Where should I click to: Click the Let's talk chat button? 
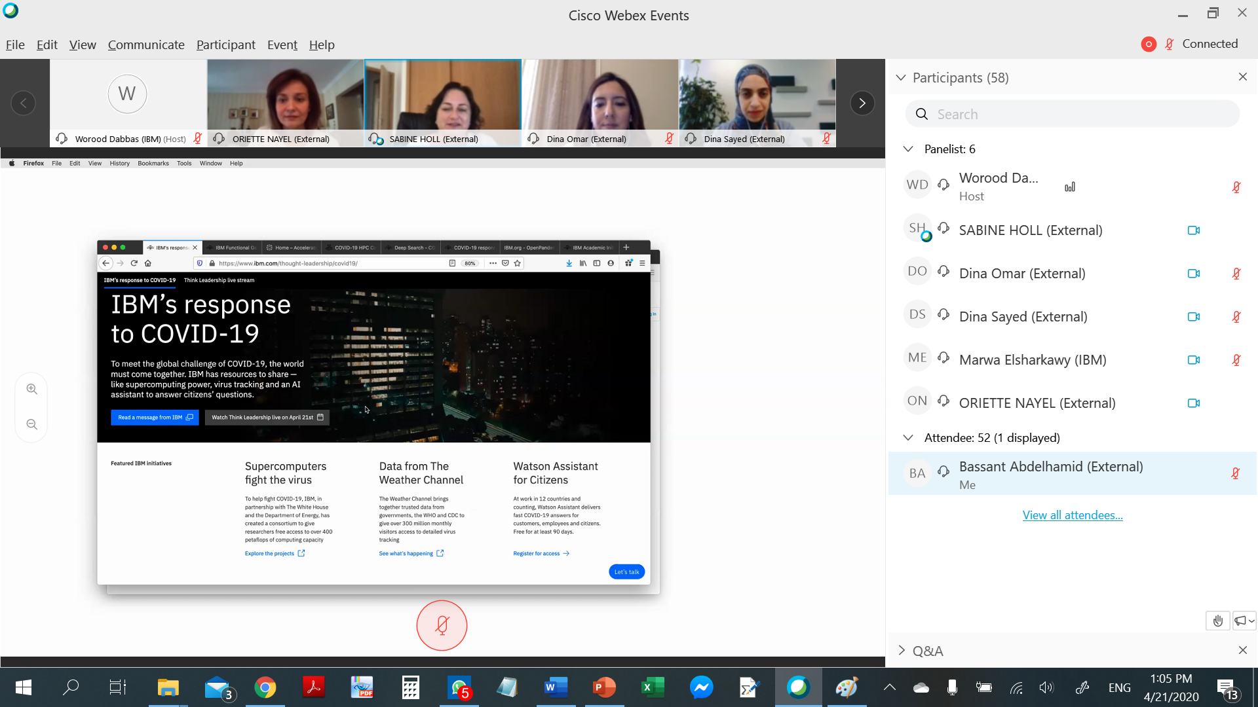coord(626,571)
